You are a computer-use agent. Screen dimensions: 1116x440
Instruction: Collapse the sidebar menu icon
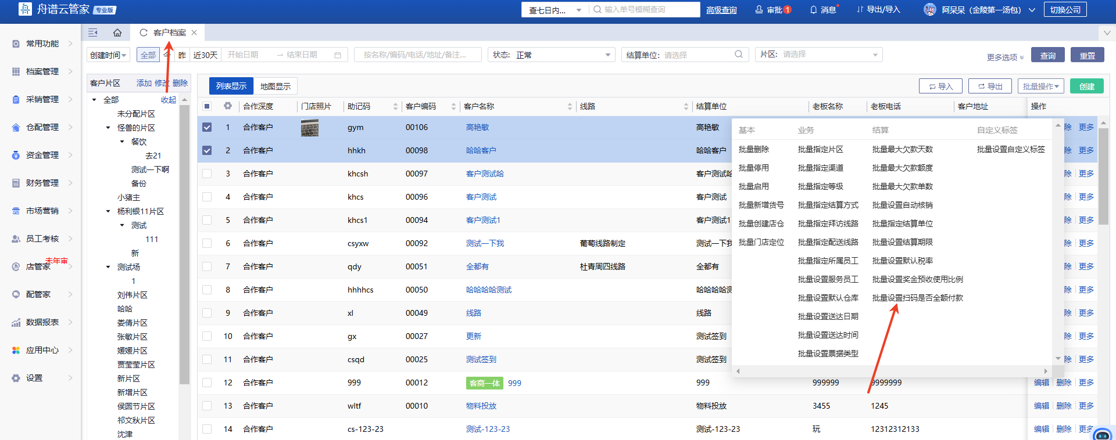(93, 33)
